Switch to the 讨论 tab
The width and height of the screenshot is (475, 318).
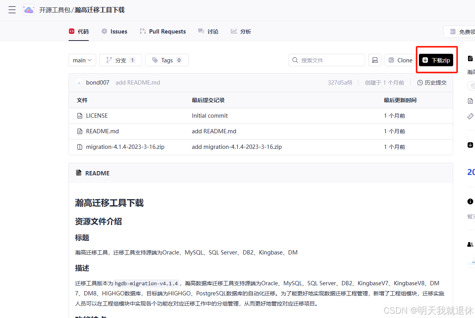click(208, 32)
